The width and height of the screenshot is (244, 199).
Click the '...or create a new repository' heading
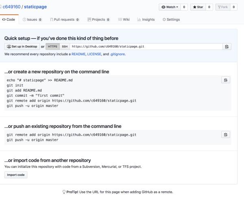[x=57, y=72]
